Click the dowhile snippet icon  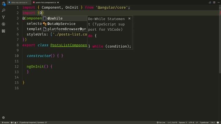(x=45, y=18)
